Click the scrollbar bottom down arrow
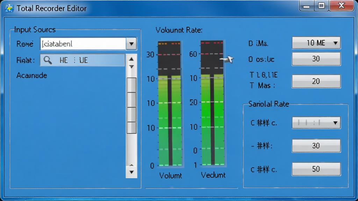This screenshot has width=358, height=201. click(131, 172)
